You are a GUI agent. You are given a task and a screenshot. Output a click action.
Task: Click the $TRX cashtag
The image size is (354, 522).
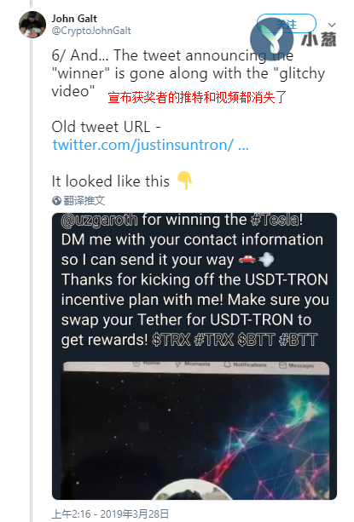coord(171,340)
